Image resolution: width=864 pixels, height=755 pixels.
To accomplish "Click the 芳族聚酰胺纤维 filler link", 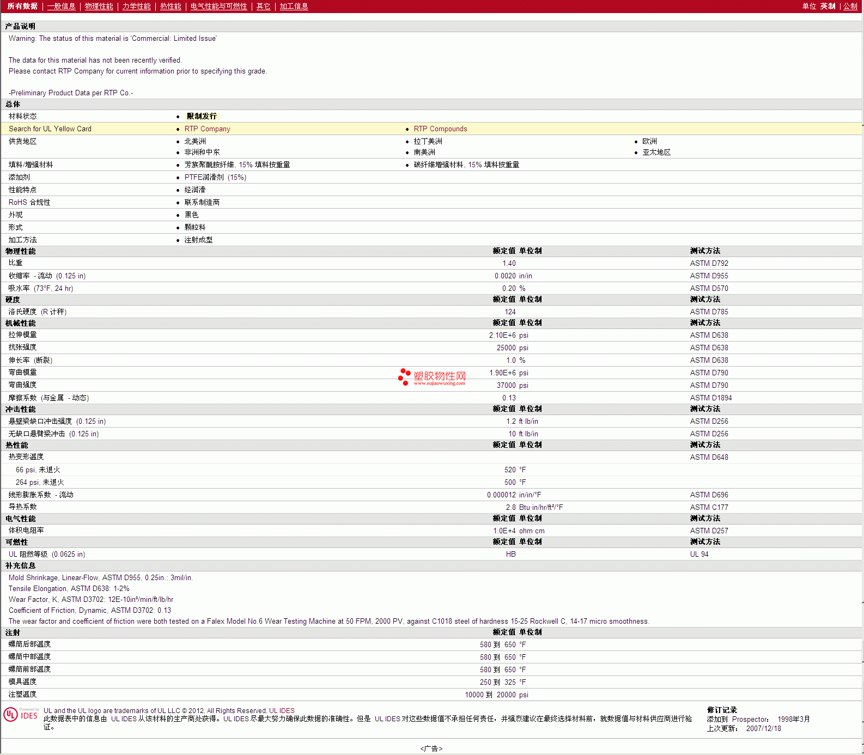I will click(237, 165).
